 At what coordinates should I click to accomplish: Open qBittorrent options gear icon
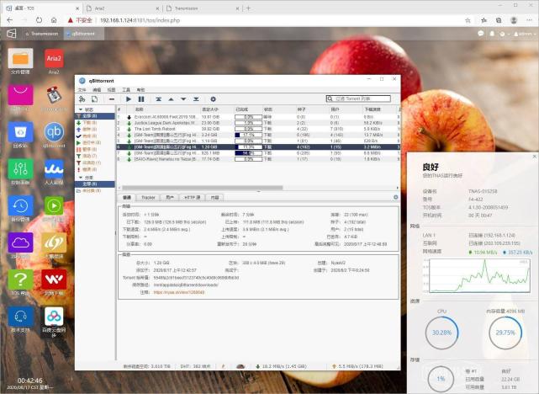point(213,99)
